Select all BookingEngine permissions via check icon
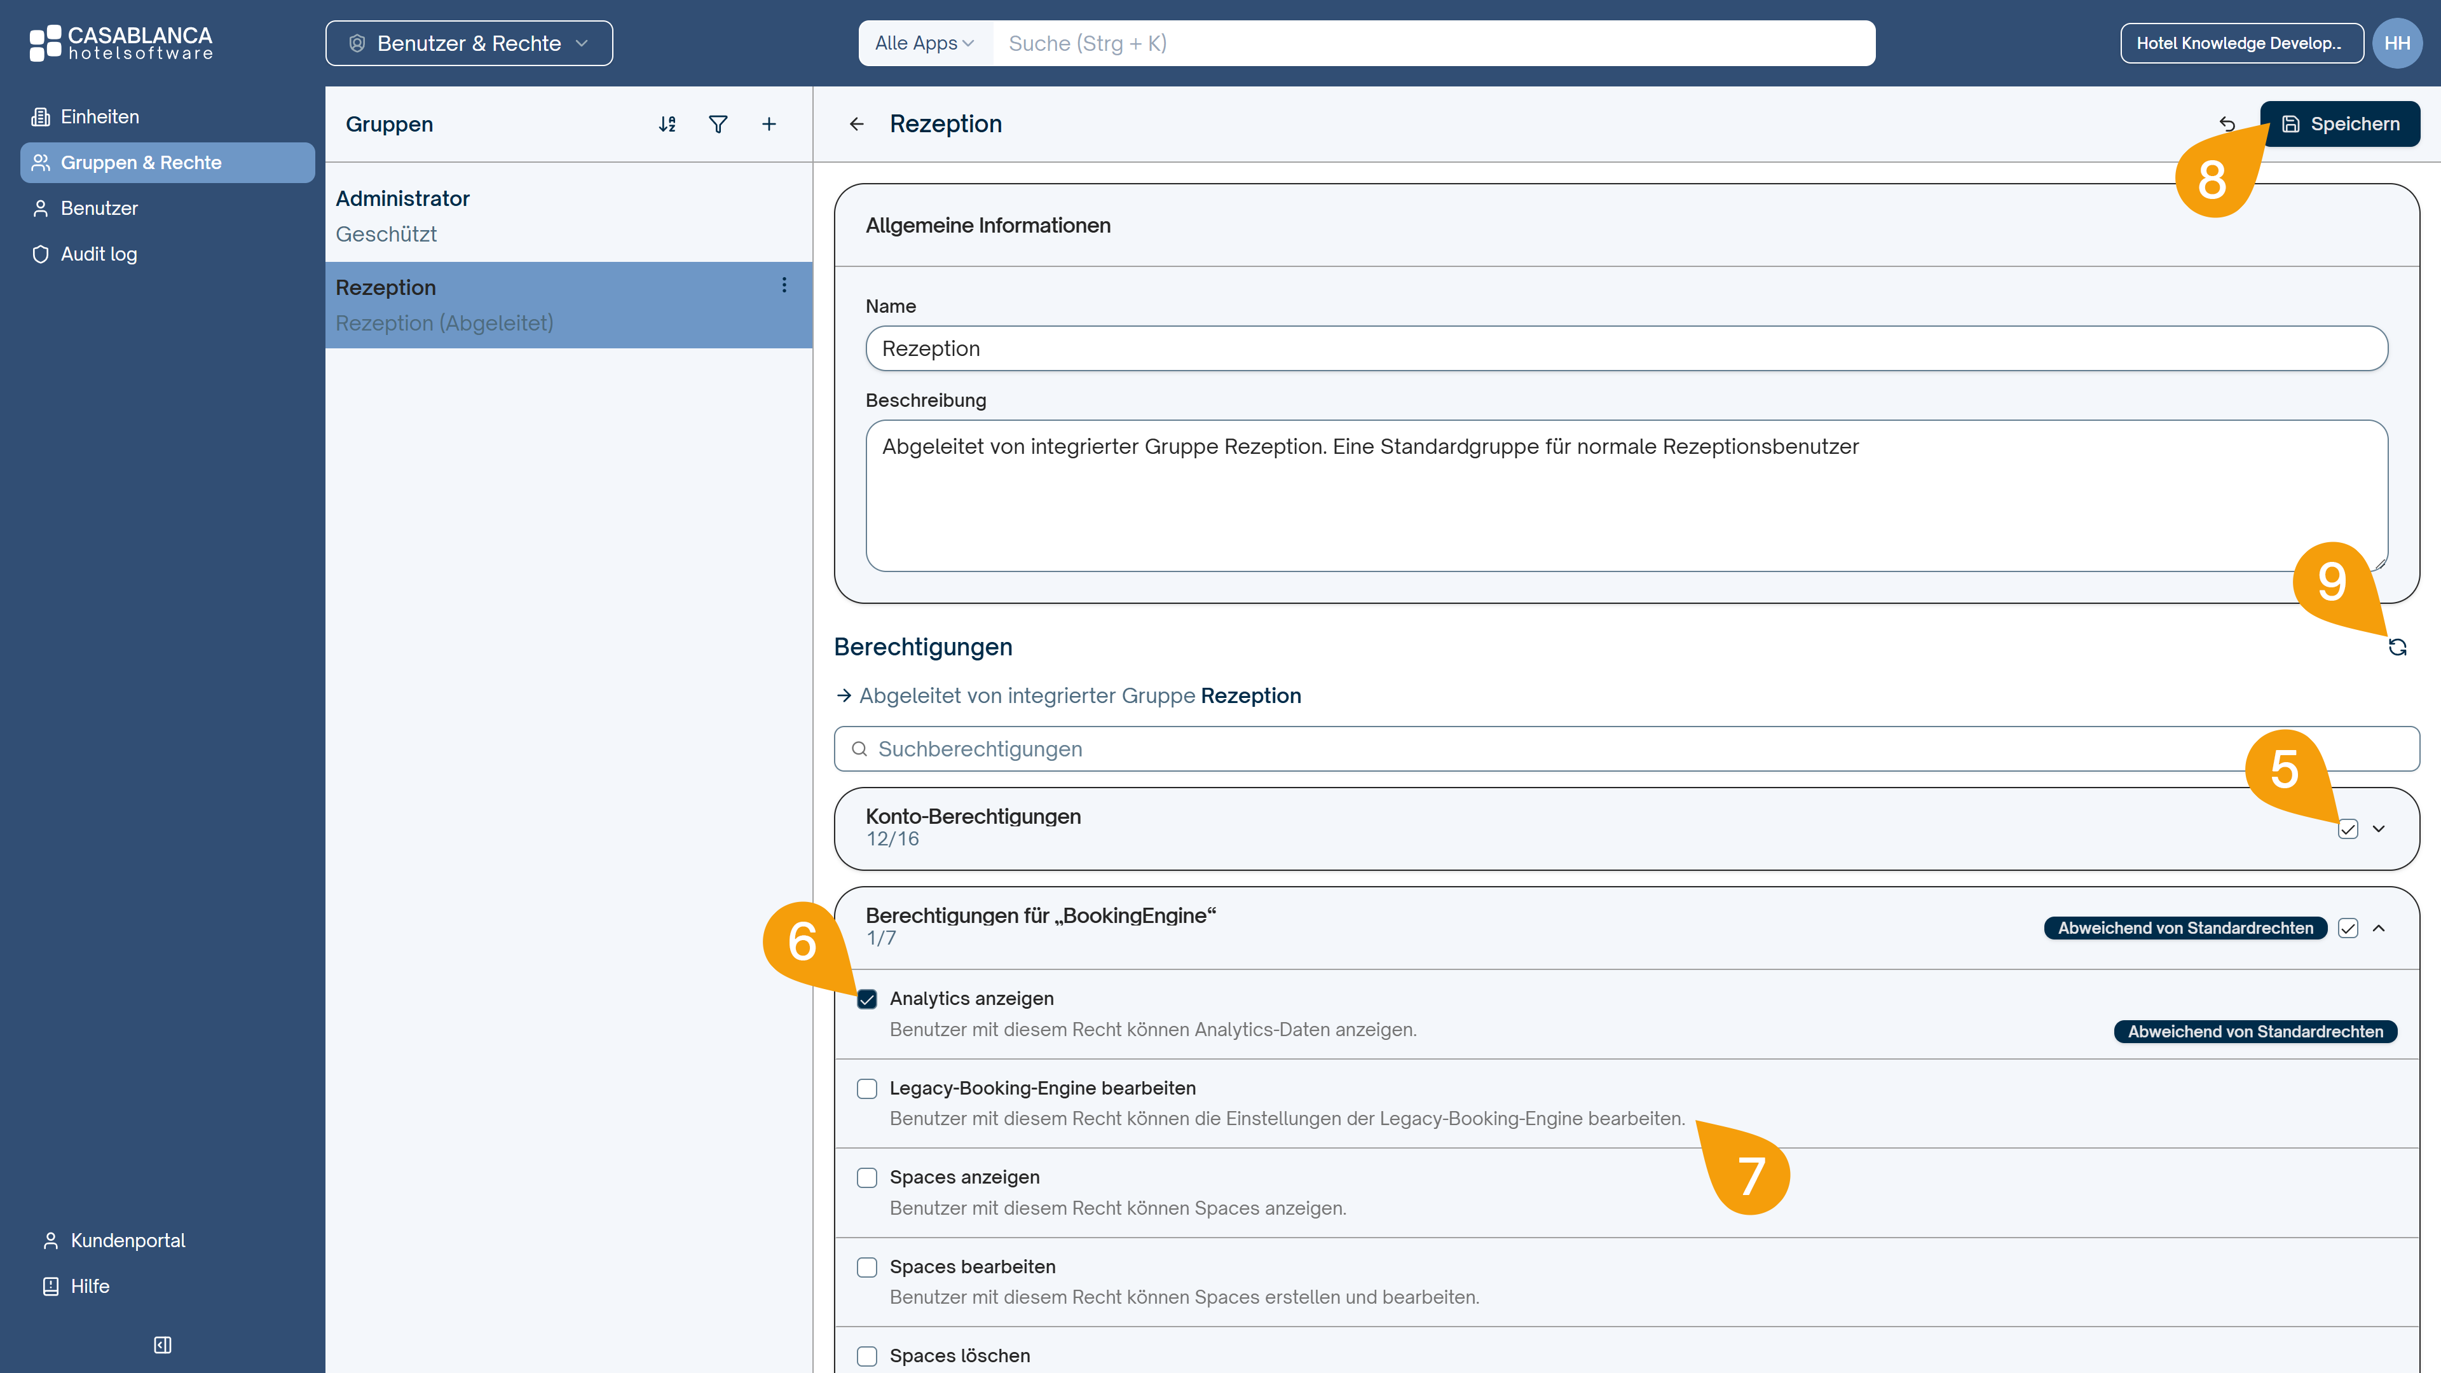Image resolution: width=2441 pixels, height=1373 pixels. point(2347,929)
